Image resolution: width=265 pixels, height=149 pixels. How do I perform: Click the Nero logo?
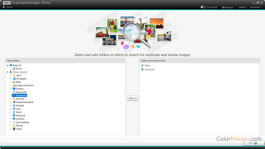click(x=7, y=3)
